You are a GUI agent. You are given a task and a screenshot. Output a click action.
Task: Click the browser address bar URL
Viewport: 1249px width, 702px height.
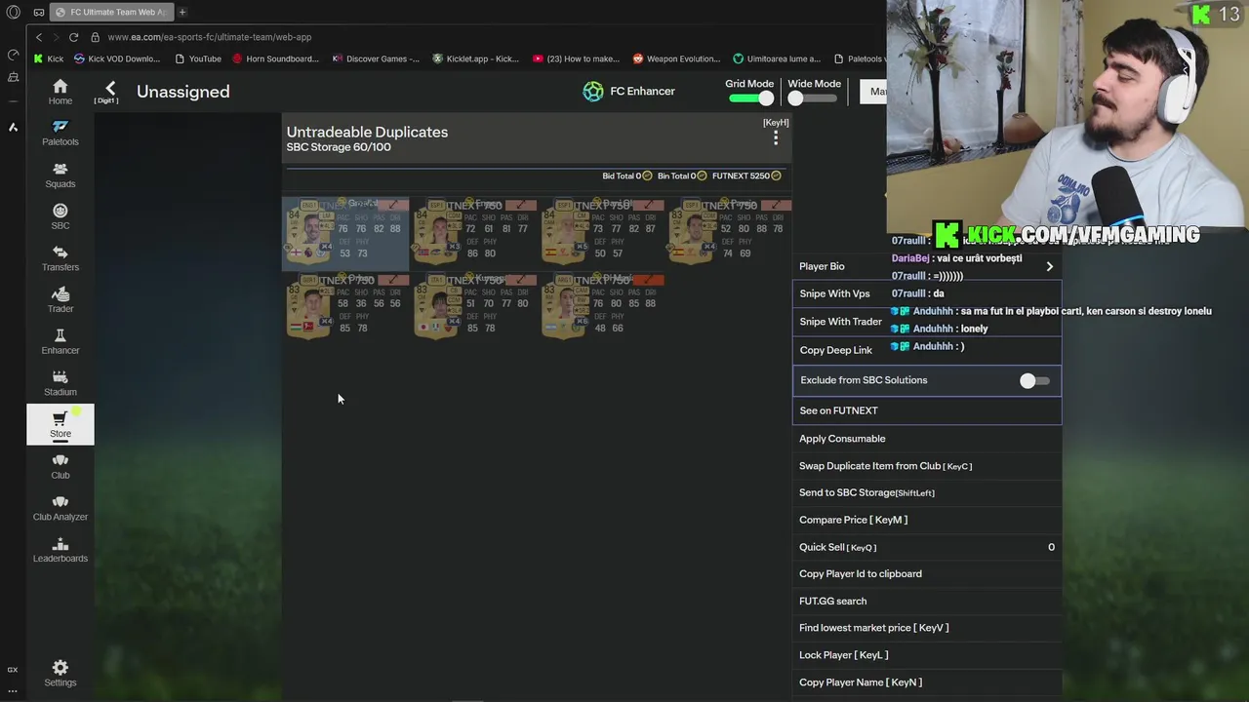pos(210,37)
